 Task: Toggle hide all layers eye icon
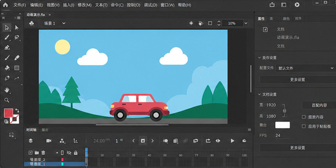point(69,153)
